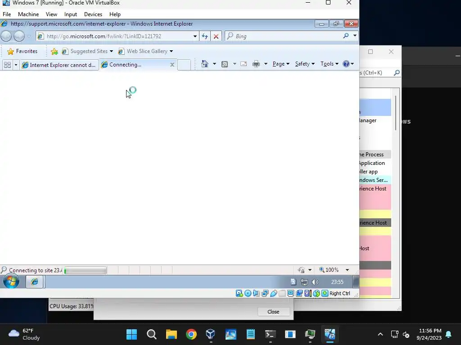Open the Favorites button

point(23,51)
